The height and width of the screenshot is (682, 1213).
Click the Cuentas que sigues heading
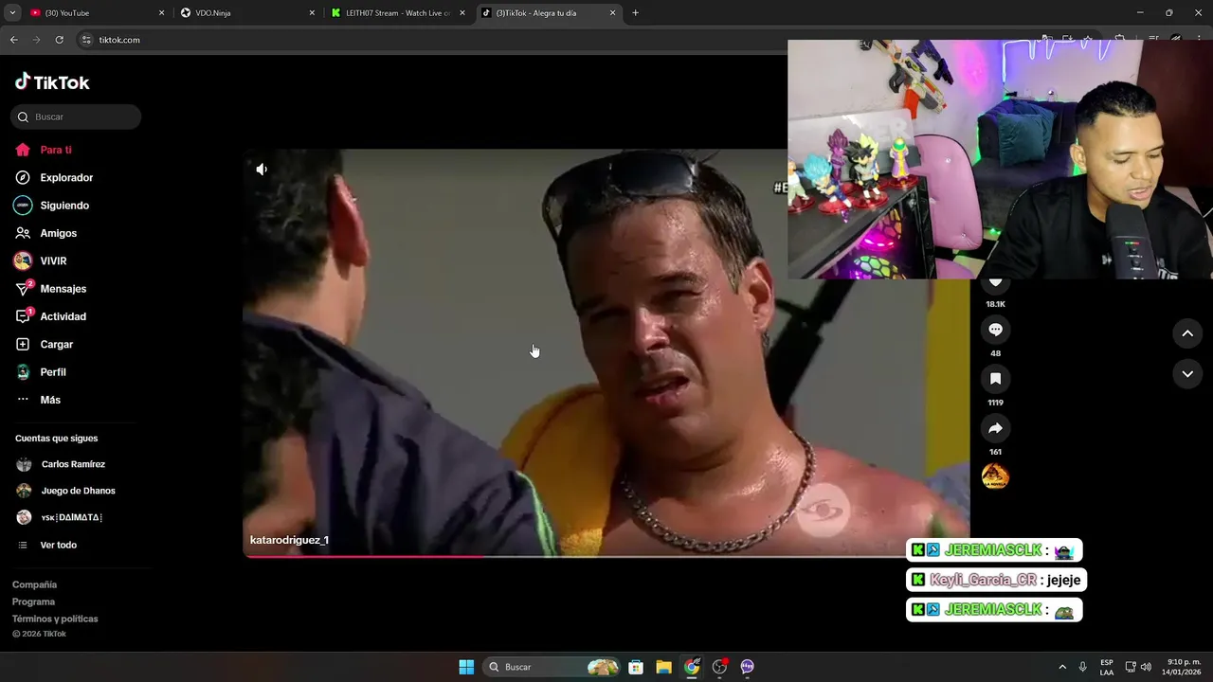[x=56, y=439]
